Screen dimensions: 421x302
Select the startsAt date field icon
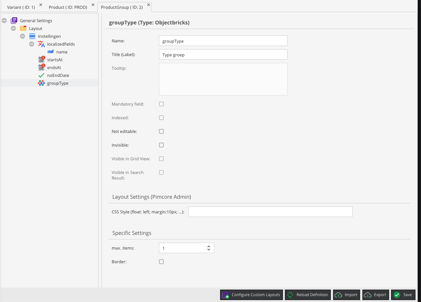point(41,59)
